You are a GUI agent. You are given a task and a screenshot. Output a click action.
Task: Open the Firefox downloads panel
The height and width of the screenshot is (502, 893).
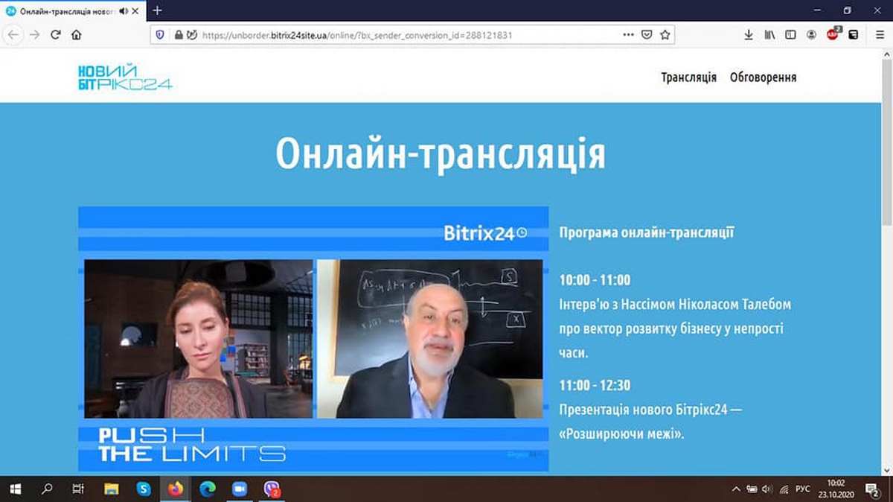coord(749,34)
